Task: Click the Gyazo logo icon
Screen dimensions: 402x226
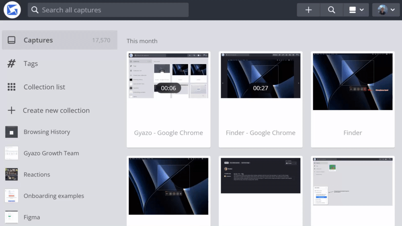Action: click(12, 10)
